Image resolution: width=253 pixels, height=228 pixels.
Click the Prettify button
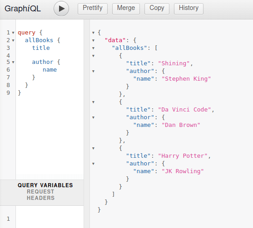(x=93, y=9)
